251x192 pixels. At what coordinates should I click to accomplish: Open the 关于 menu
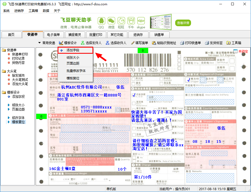(57, 11)
